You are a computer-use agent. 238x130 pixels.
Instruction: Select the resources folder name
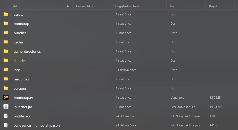pyautogui.click(x=21, y=79)
